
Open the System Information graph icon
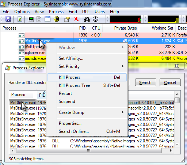pyautogui.click(x=31, y=19)
